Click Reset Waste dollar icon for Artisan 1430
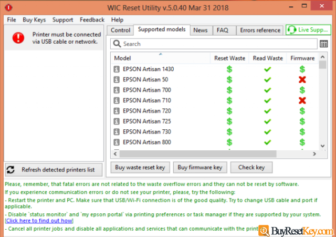 point(229,69)
